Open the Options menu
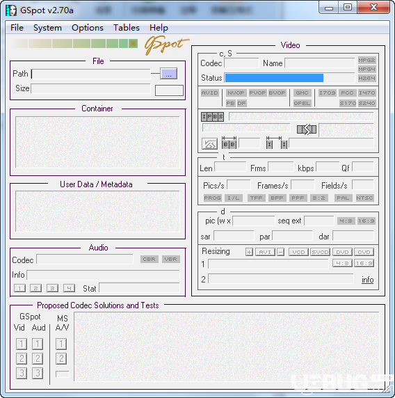This screenshot has width=395, height=398. (88, 27)
